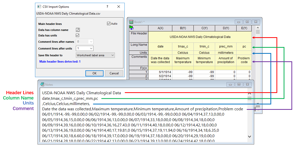Click the restore icon on the Notes window
The image size is (297, 148).
pos(239,84)
